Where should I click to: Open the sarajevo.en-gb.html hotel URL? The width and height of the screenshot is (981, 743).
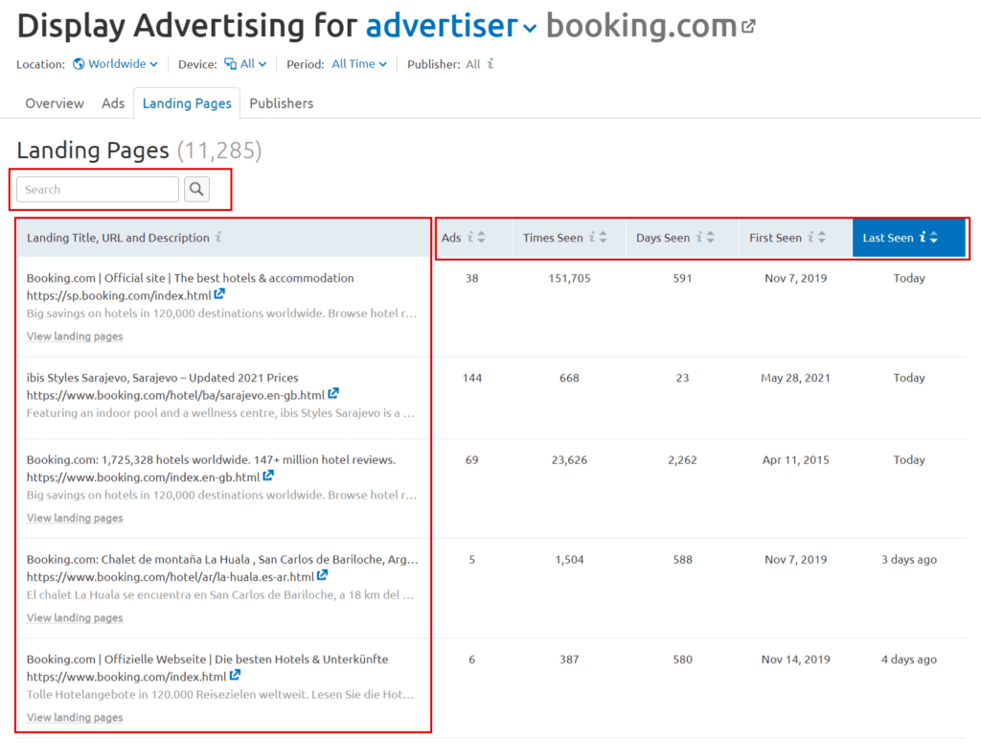[x=176, y=395]
